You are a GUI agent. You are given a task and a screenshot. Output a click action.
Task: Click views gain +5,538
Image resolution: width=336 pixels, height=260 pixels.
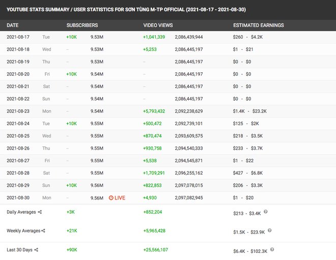click(150, 161)
